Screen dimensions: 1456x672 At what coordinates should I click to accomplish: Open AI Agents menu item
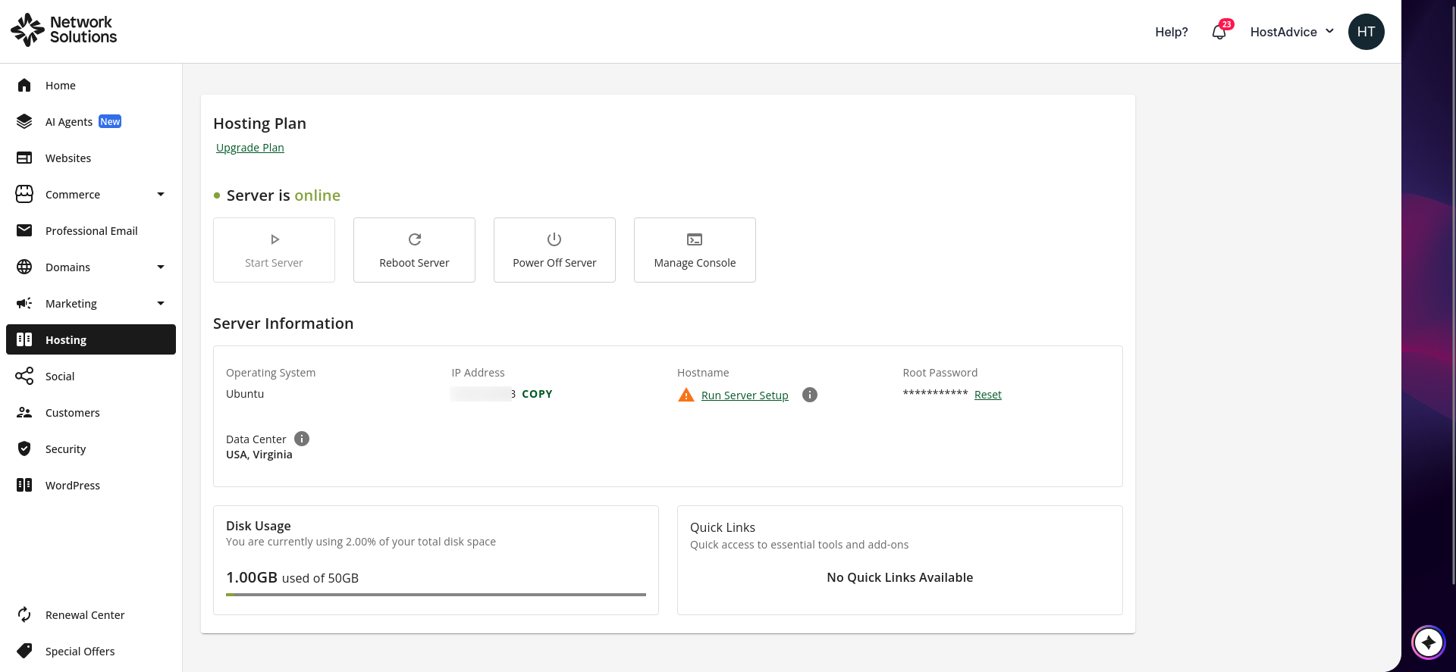tap(91, 121)
